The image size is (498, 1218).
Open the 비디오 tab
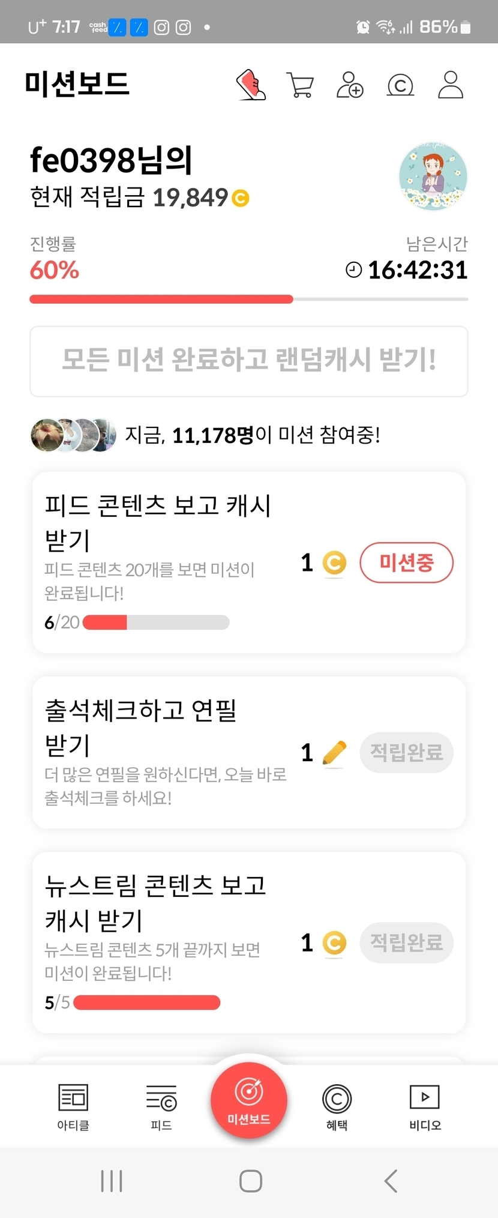point(425,1107)
